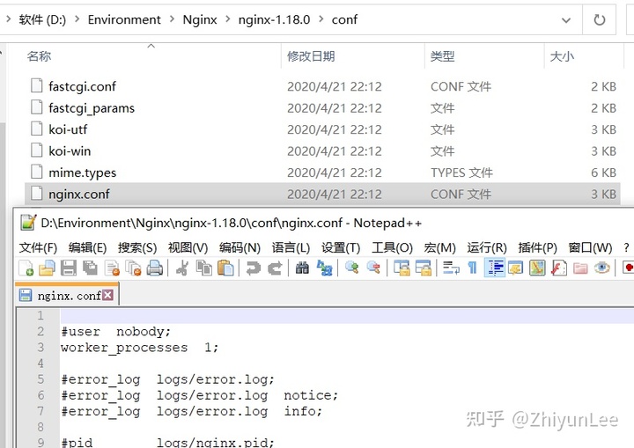Undo the last edit via toolbar
The height and width of the screenshot is (448, 634).
pos(254,268)
